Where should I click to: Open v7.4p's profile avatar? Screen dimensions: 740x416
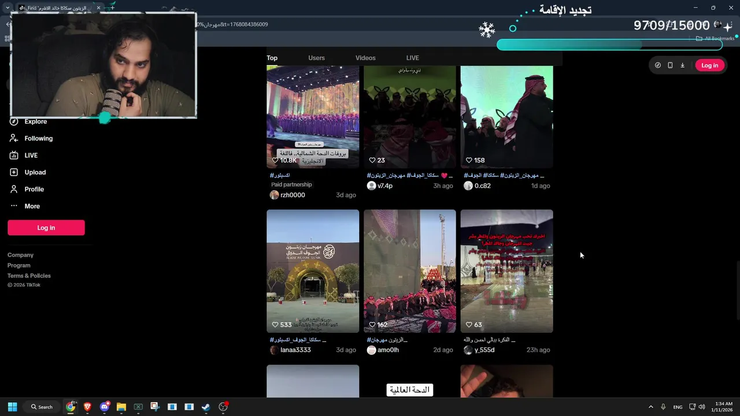coord(371,185)
